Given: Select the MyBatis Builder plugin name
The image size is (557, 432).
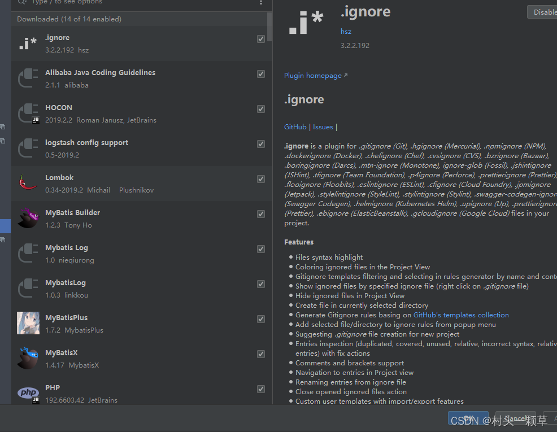Looking at the screenshot, I should coord(72,213).
